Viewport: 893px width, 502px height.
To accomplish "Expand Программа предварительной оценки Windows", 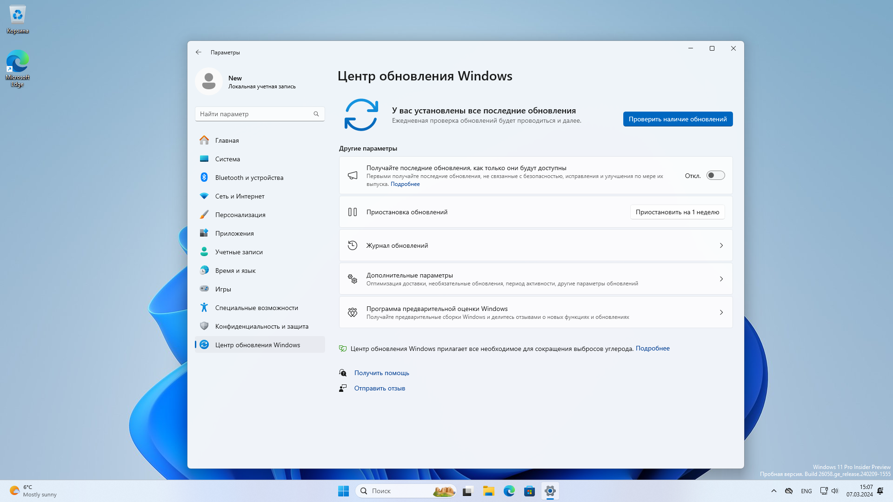I will tap(721, 312).
